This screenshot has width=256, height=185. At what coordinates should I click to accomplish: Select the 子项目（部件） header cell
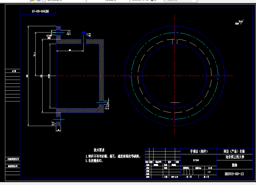pyautogui.click(x=199, y=151)
